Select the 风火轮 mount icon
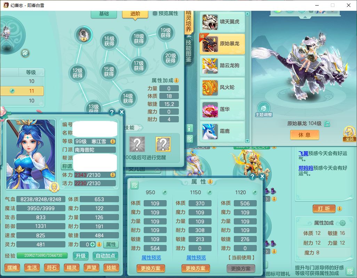 pyautogui.click(x=210, y=88)
